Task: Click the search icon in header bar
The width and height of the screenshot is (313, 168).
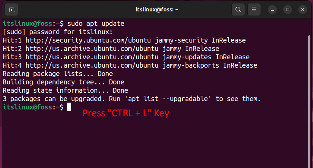Action: 238,10
